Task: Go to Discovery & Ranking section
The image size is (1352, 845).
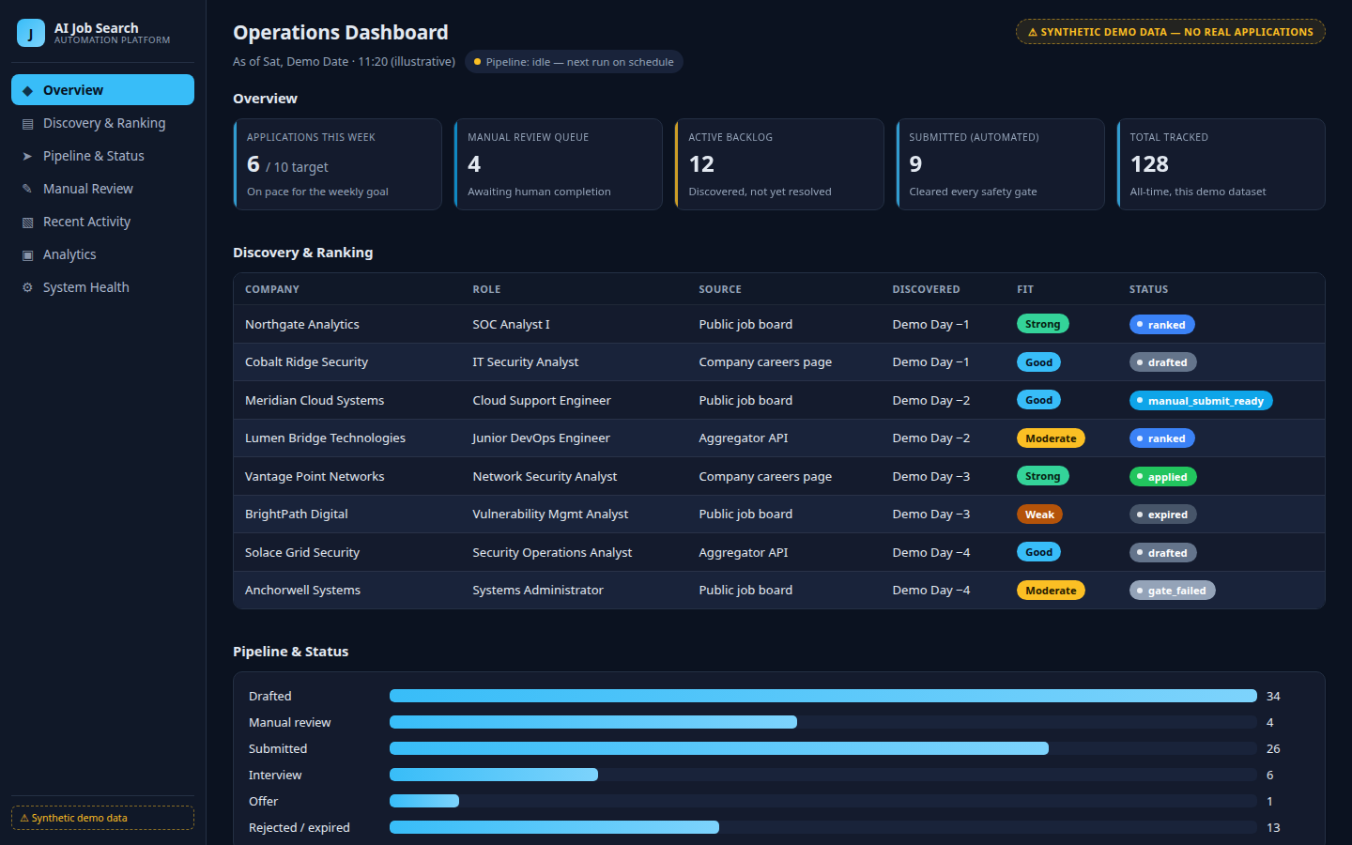Action: 102,123
